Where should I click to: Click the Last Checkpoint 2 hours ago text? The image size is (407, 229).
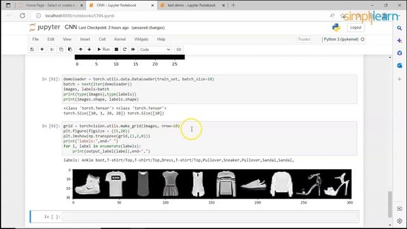pos(104,27)
